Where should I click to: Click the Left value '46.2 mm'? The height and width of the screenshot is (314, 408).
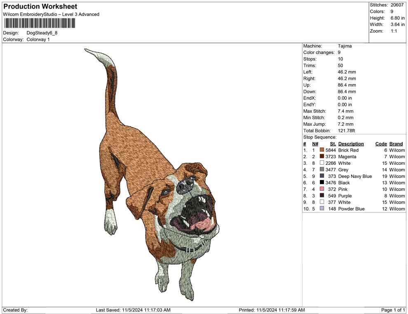click(x=347, y=72)
